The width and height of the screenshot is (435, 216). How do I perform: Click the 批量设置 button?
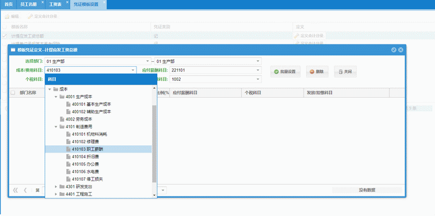(285, 72)
